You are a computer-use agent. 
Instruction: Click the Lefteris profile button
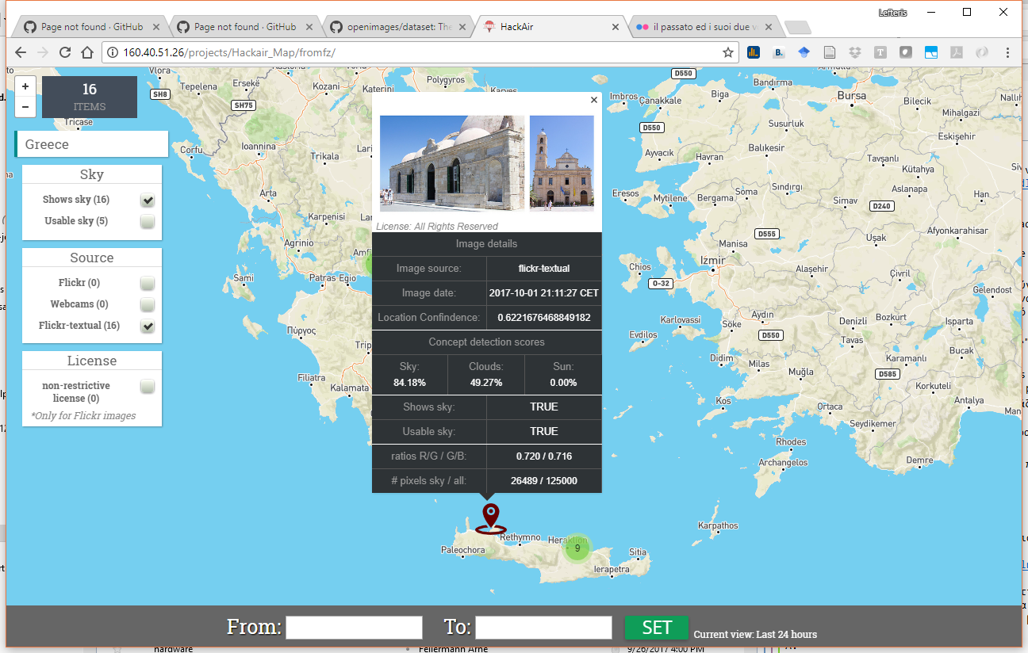[892, 13]
